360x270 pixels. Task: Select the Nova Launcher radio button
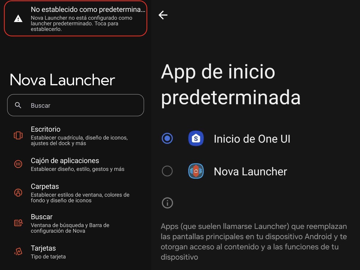click(167, 171)
